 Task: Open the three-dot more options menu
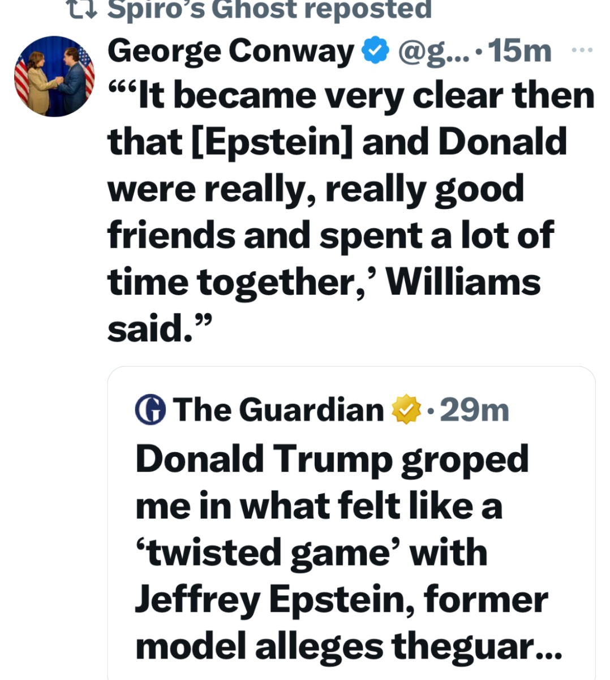click(582, 50)
